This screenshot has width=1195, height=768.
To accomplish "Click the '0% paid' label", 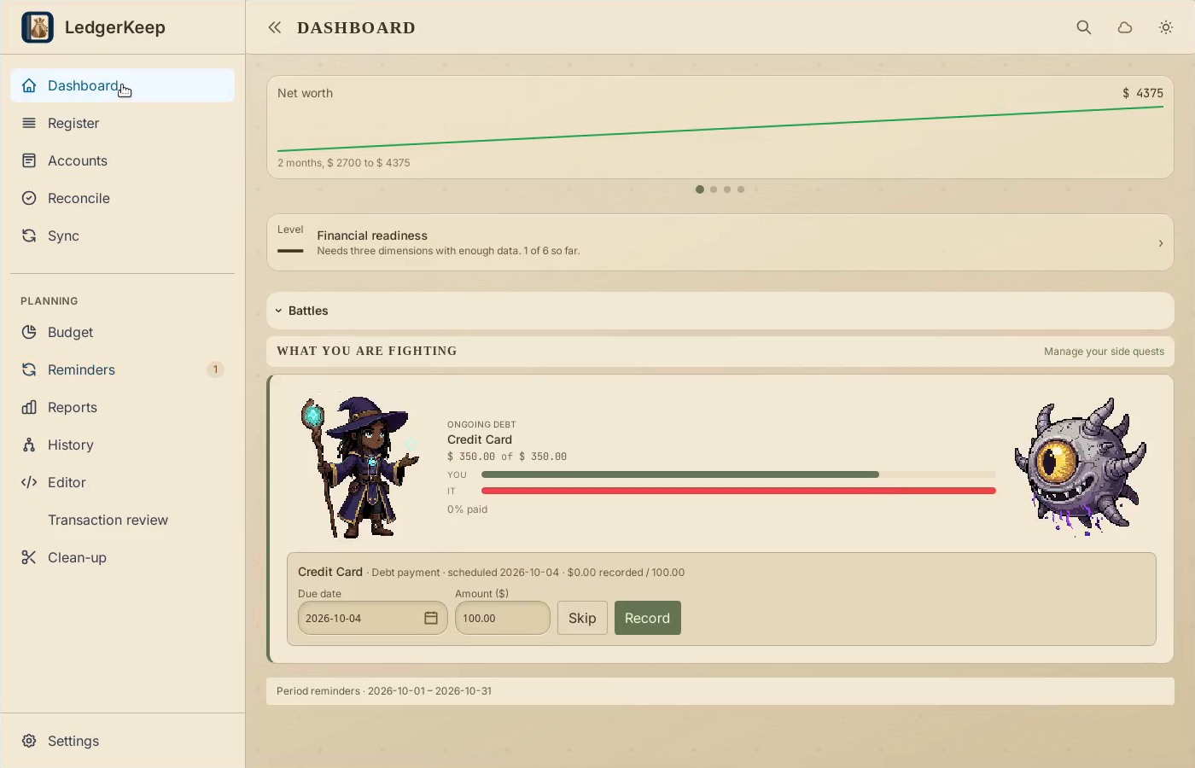I will pos(467,509).
